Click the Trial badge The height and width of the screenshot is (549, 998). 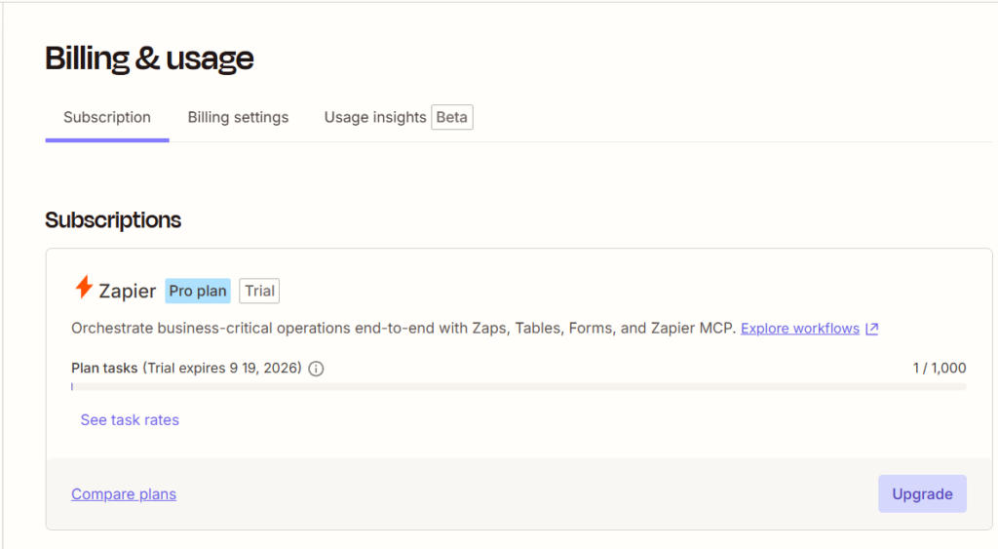[259, 291]
